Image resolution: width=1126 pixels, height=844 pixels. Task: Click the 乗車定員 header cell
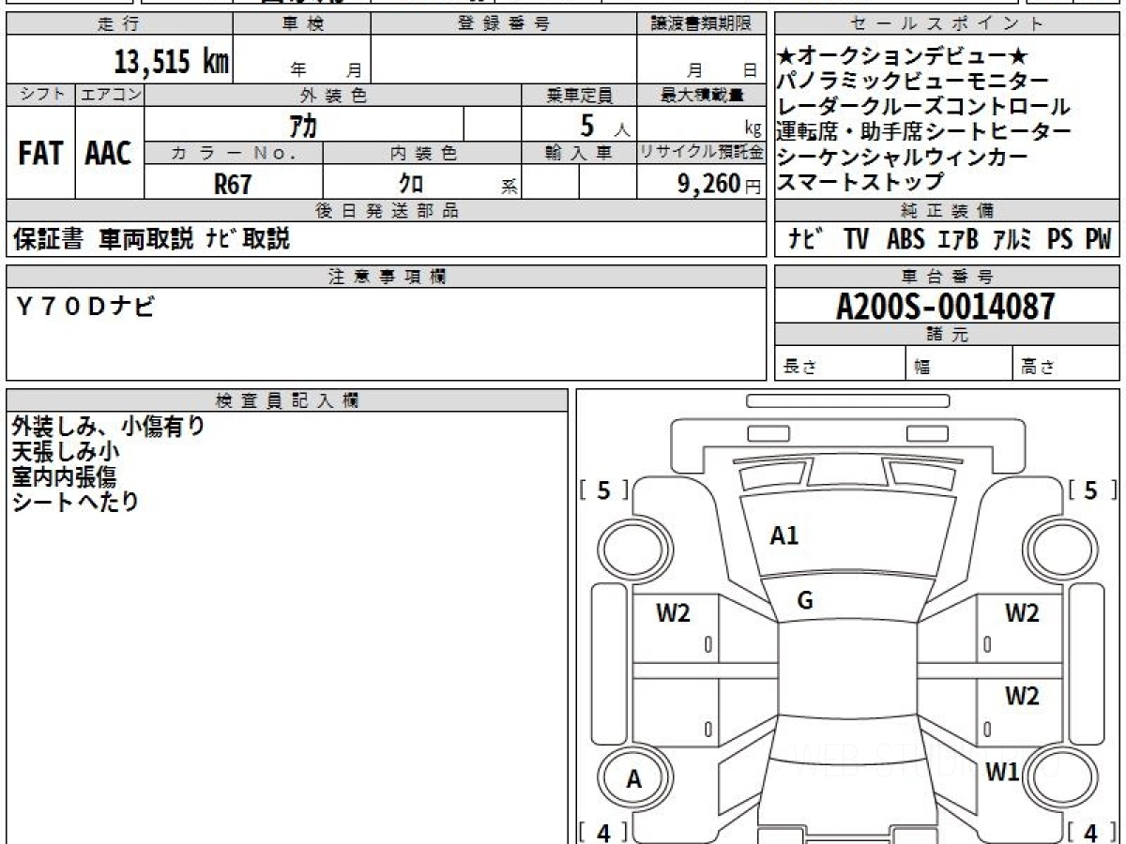click(579, 95)
